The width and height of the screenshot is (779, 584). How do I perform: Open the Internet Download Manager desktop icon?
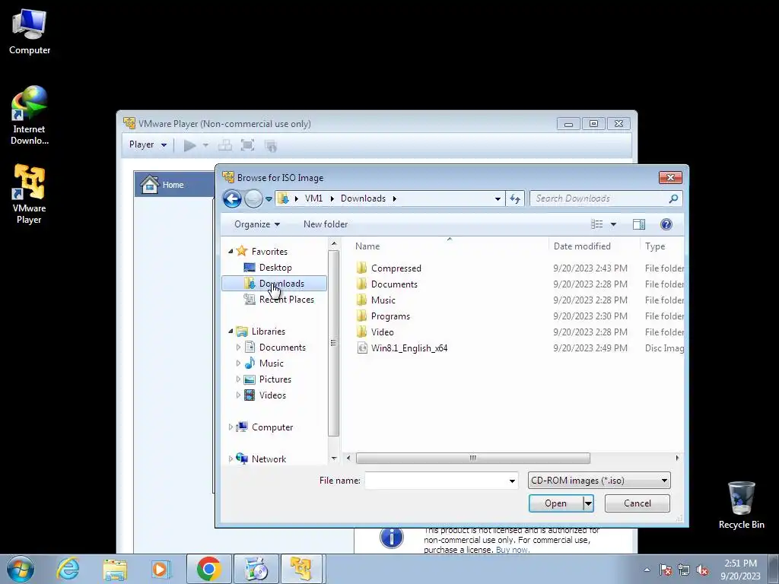tap(30, 116)
